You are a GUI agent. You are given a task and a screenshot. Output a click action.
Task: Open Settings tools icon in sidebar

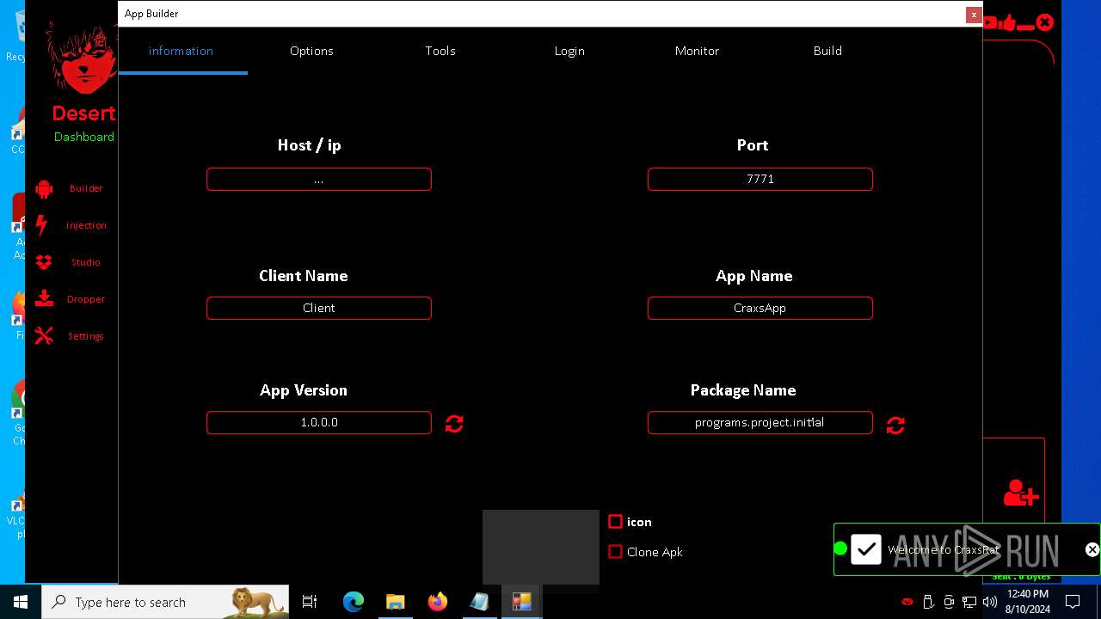[44, 336]
